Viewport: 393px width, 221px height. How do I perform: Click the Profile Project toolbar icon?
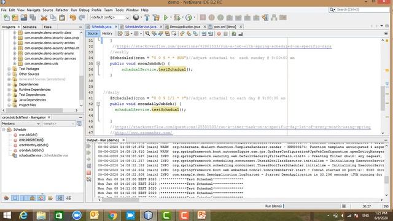click(x=189, y=18)
